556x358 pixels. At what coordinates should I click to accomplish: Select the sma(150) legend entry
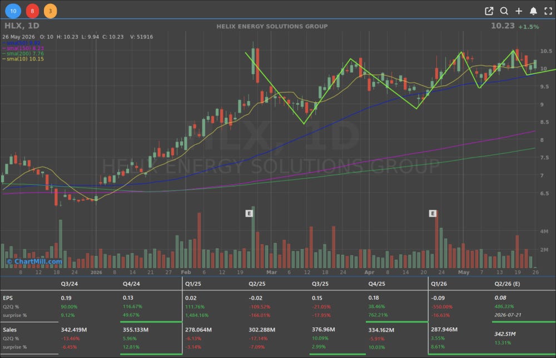tap(23, 48)
